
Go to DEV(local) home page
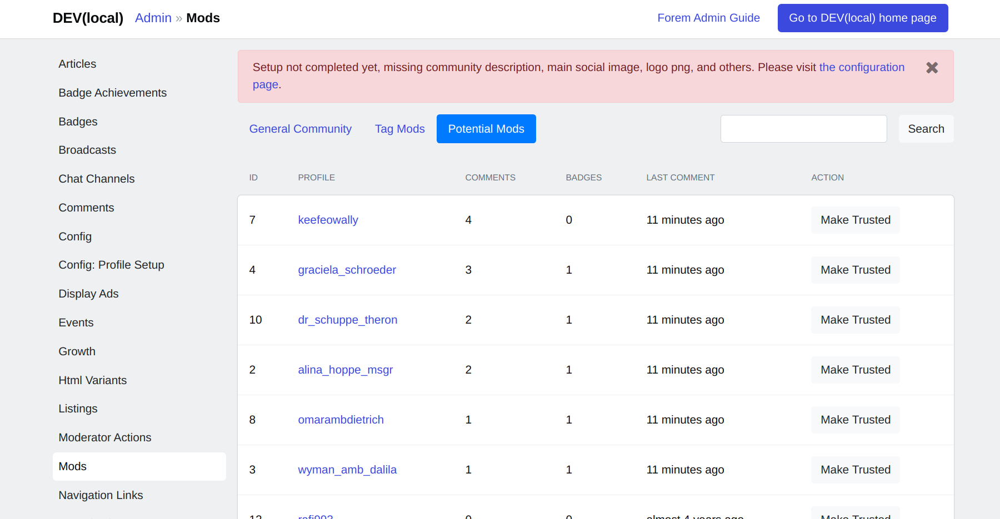(862, 18)
